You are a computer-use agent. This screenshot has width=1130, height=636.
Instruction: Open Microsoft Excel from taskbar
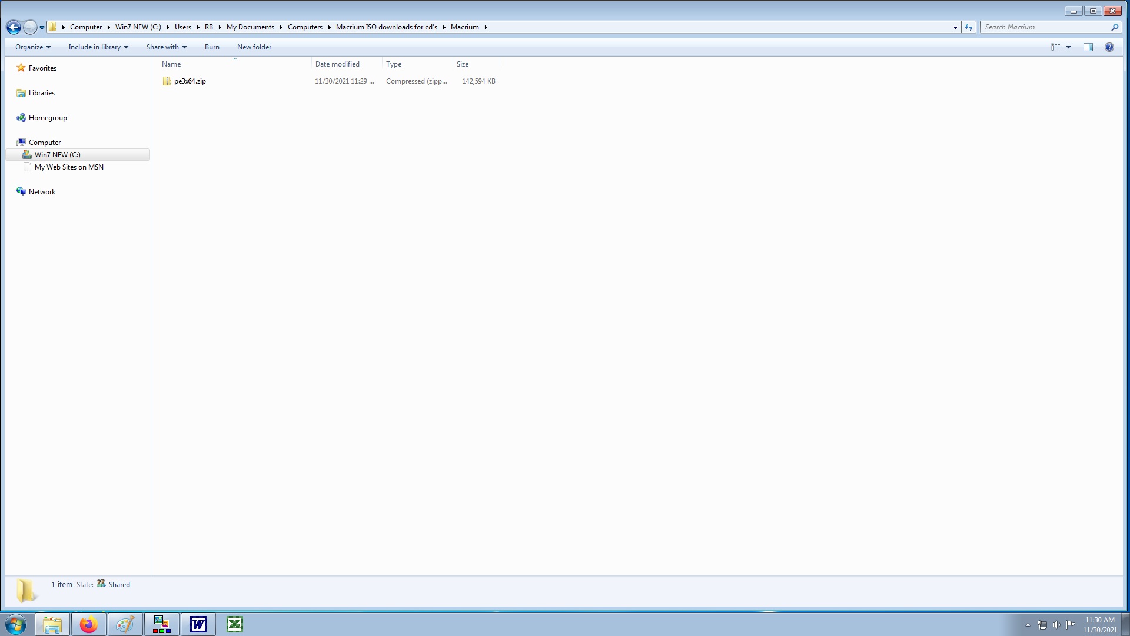[235, 624]
